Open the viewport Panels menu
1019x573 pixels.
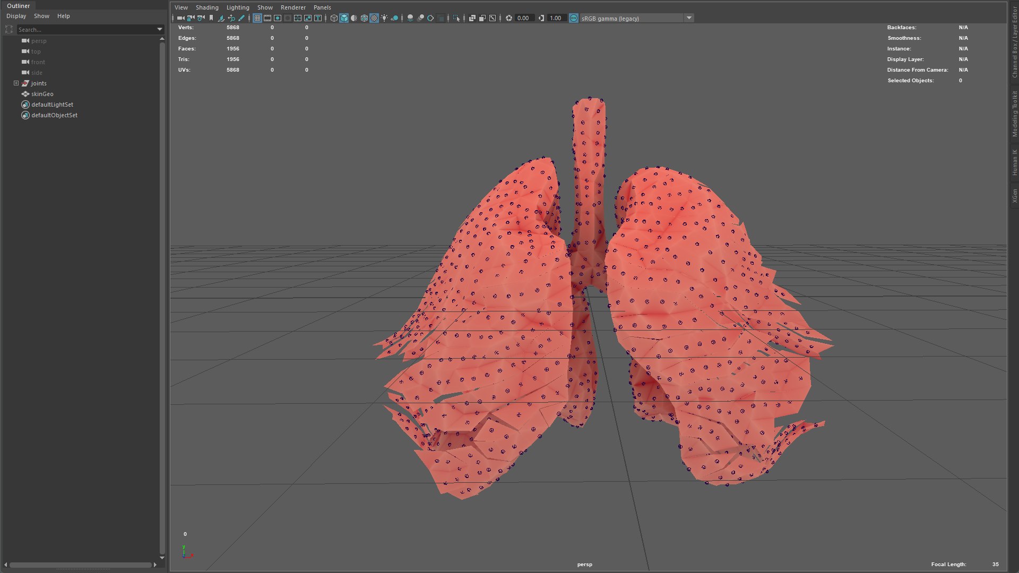click(322, 7)
